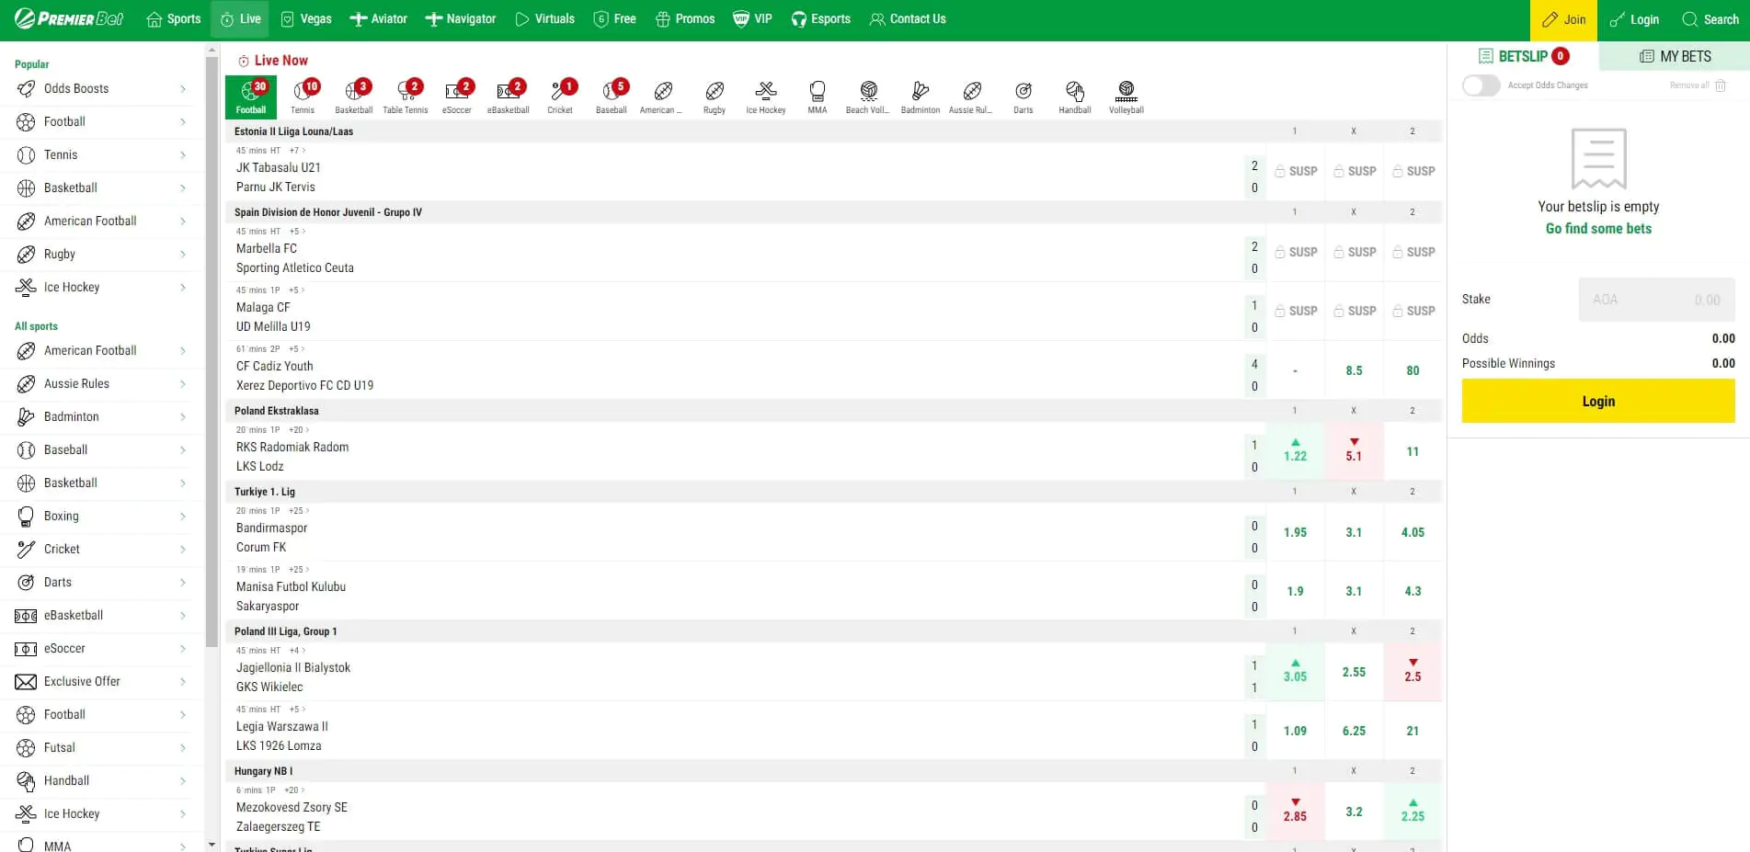Viewport: 1750px width, 852px height.
Task: Select the Handball live sport filter
Action: click(1074, 97)
